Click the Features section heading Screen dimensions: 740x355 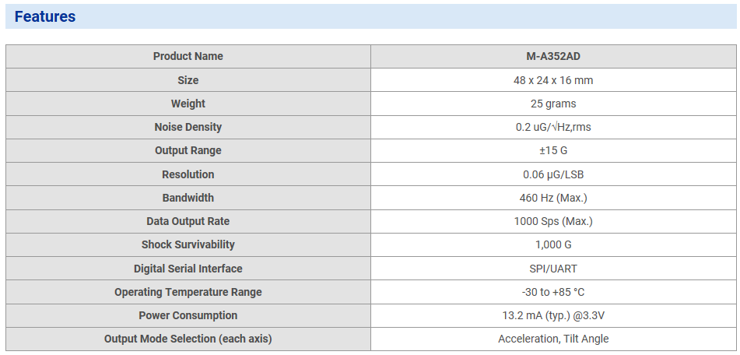point(45,16)
